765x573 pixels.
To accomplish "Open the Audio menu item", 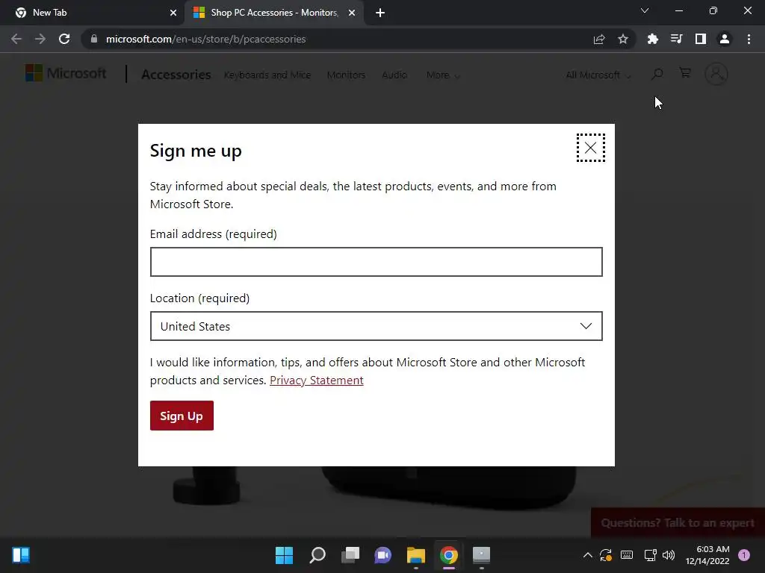I will (394, 75).
